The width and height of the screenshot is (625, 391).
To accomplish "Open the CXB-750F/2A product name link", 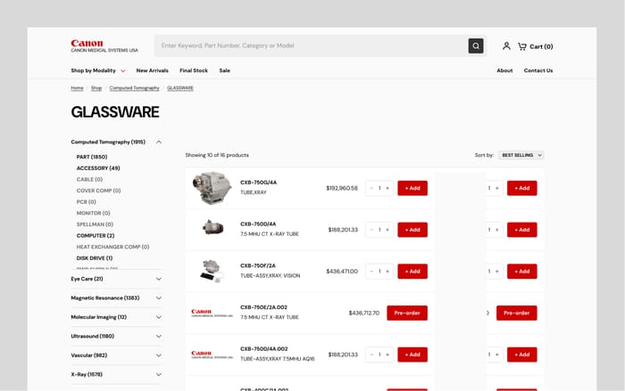I will click(257, 265).
